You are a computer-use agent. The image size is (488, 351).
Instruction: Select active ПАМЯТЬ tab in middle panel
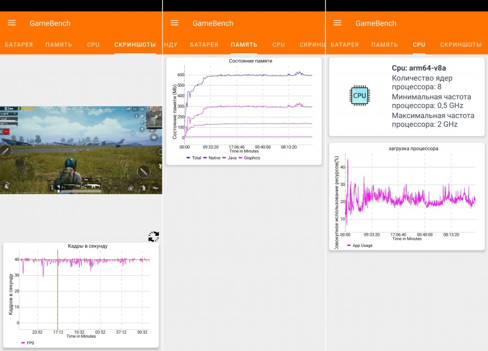244,45
